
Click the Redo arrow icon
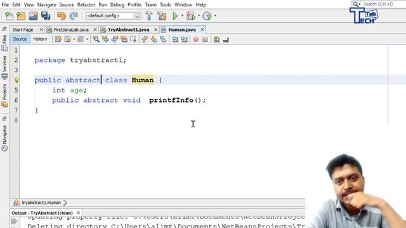74,16
